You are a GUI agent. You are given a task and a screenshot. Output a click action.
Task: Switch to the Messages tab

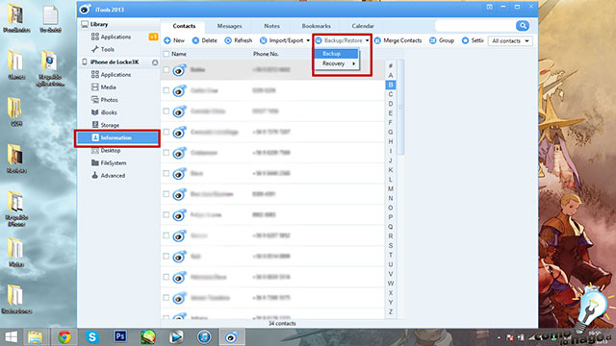[229, 26]
